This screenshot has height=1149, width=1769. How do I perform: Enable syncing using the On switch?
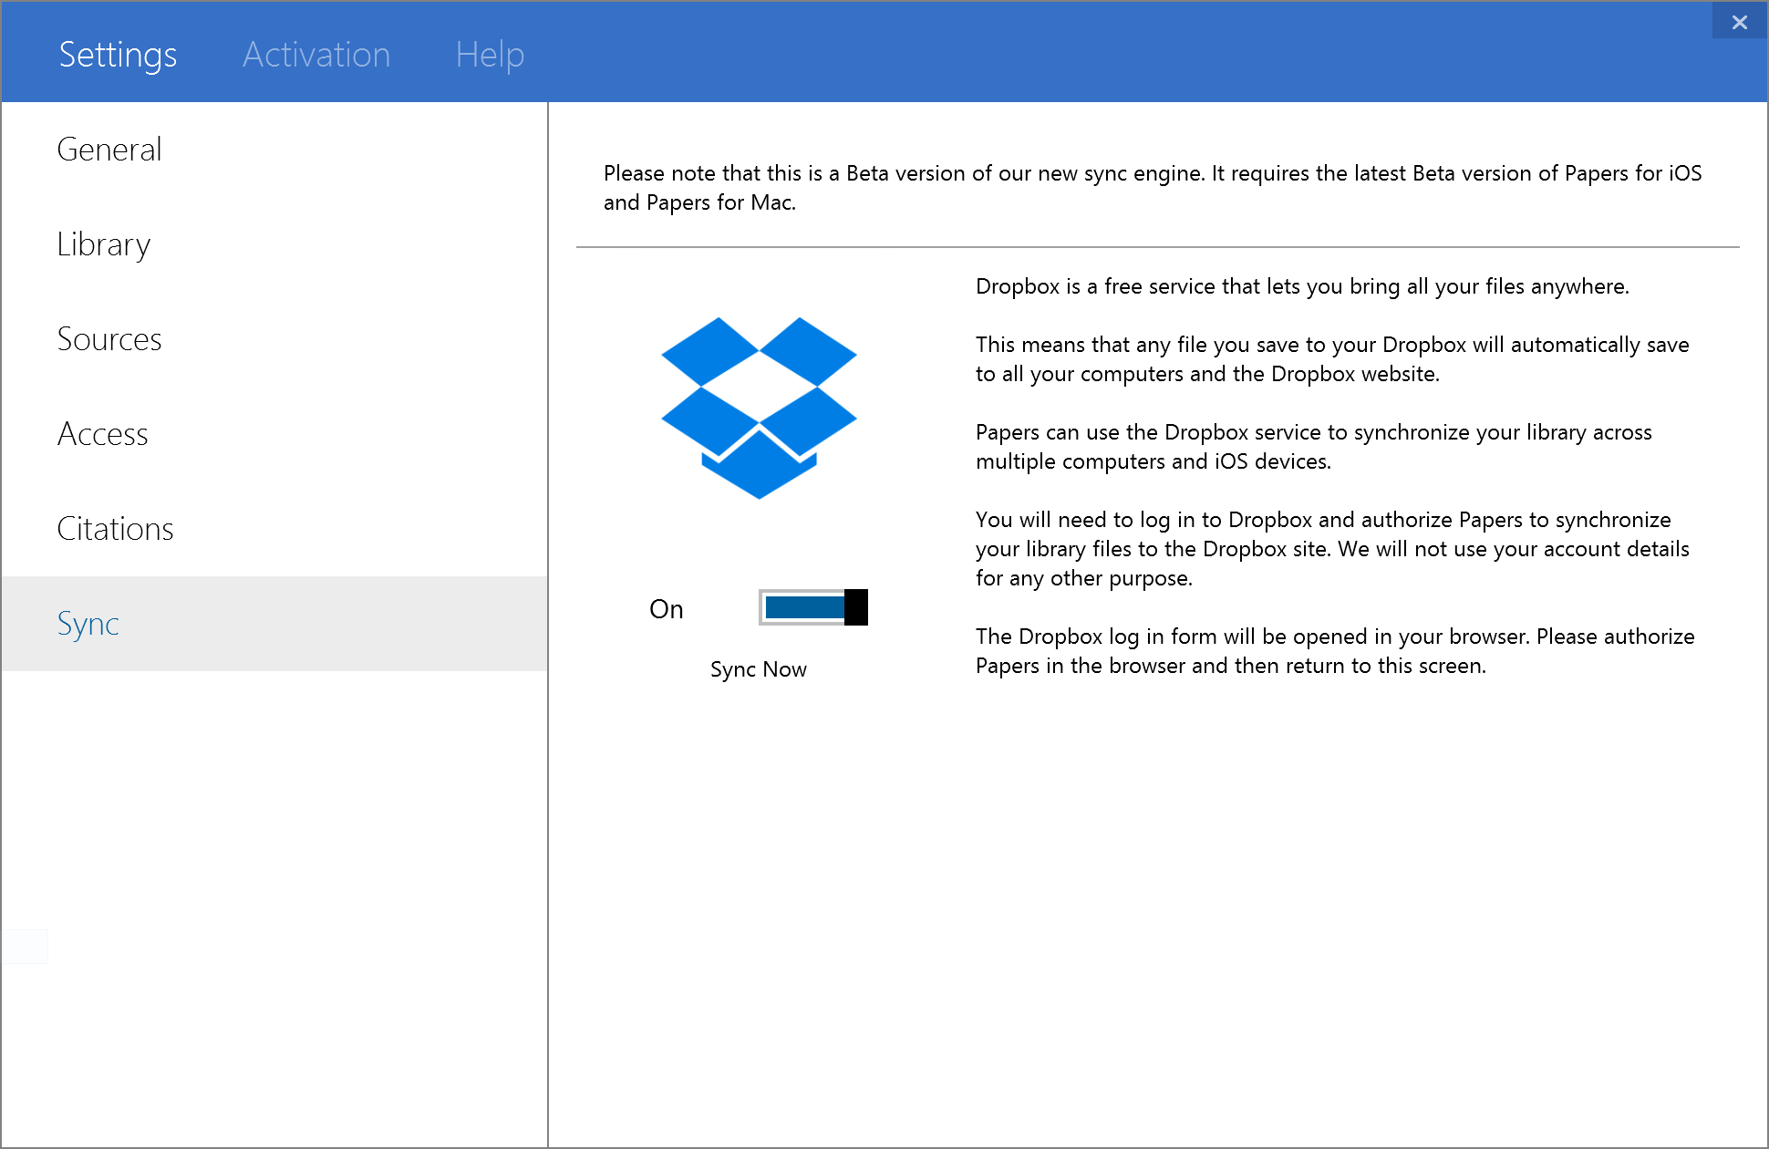[812, 607]
